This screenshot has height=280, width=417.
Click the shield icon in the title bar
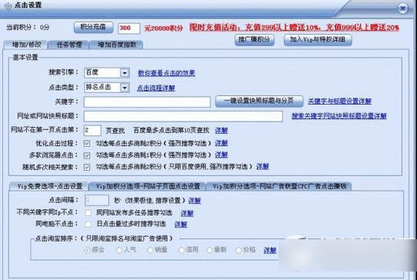(x=8, y=6)
